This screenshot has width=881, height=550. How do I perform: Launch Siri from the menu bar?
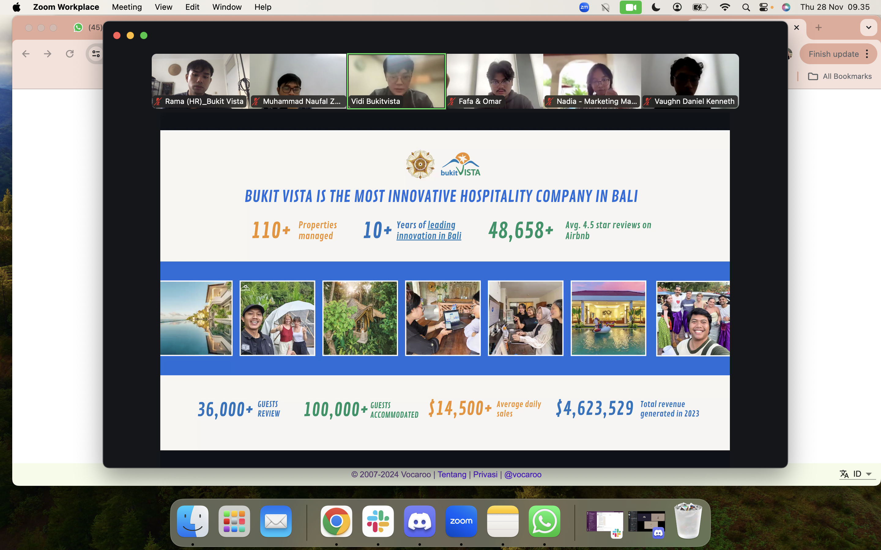coord(786,7)
